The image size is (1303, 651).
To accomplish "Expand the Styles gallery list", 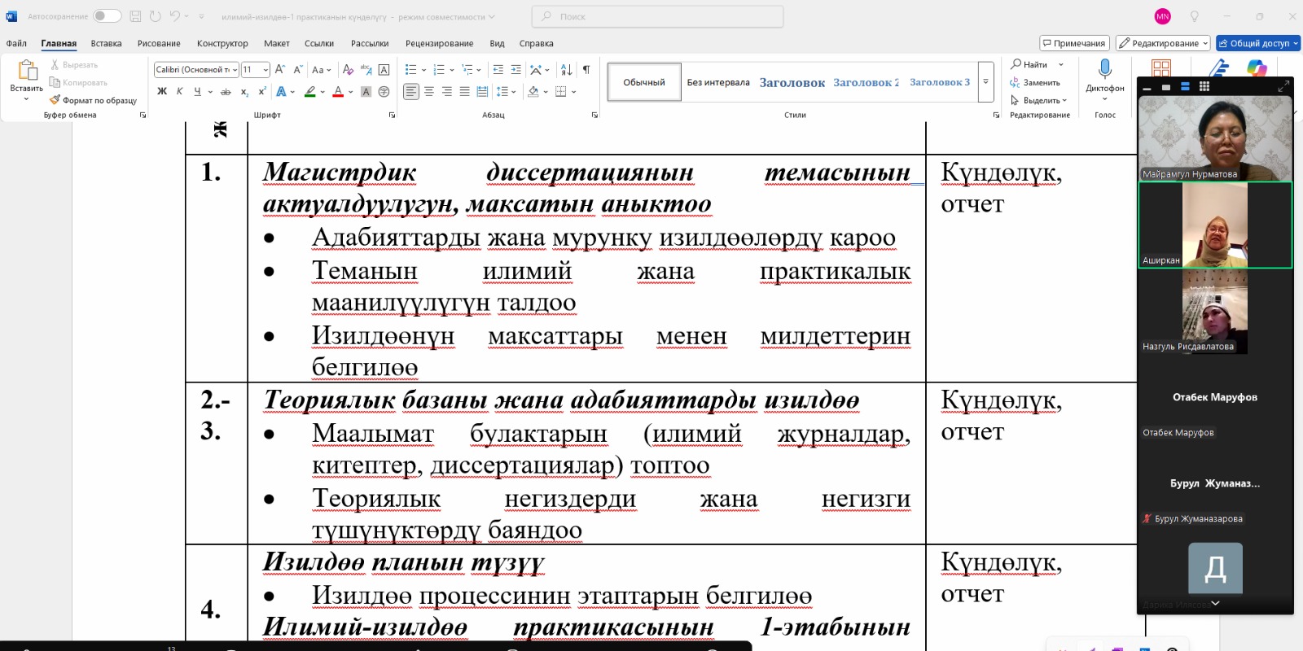I will point(985,82).
